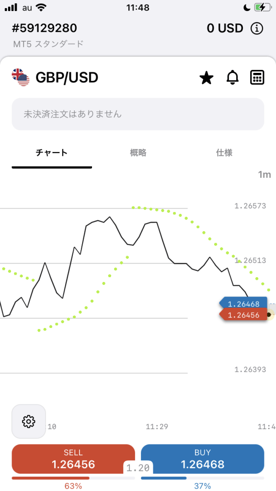Tap the account info circle icon
Screen dimensions: 276x491
pyautogui.click(x=257, y=28)
